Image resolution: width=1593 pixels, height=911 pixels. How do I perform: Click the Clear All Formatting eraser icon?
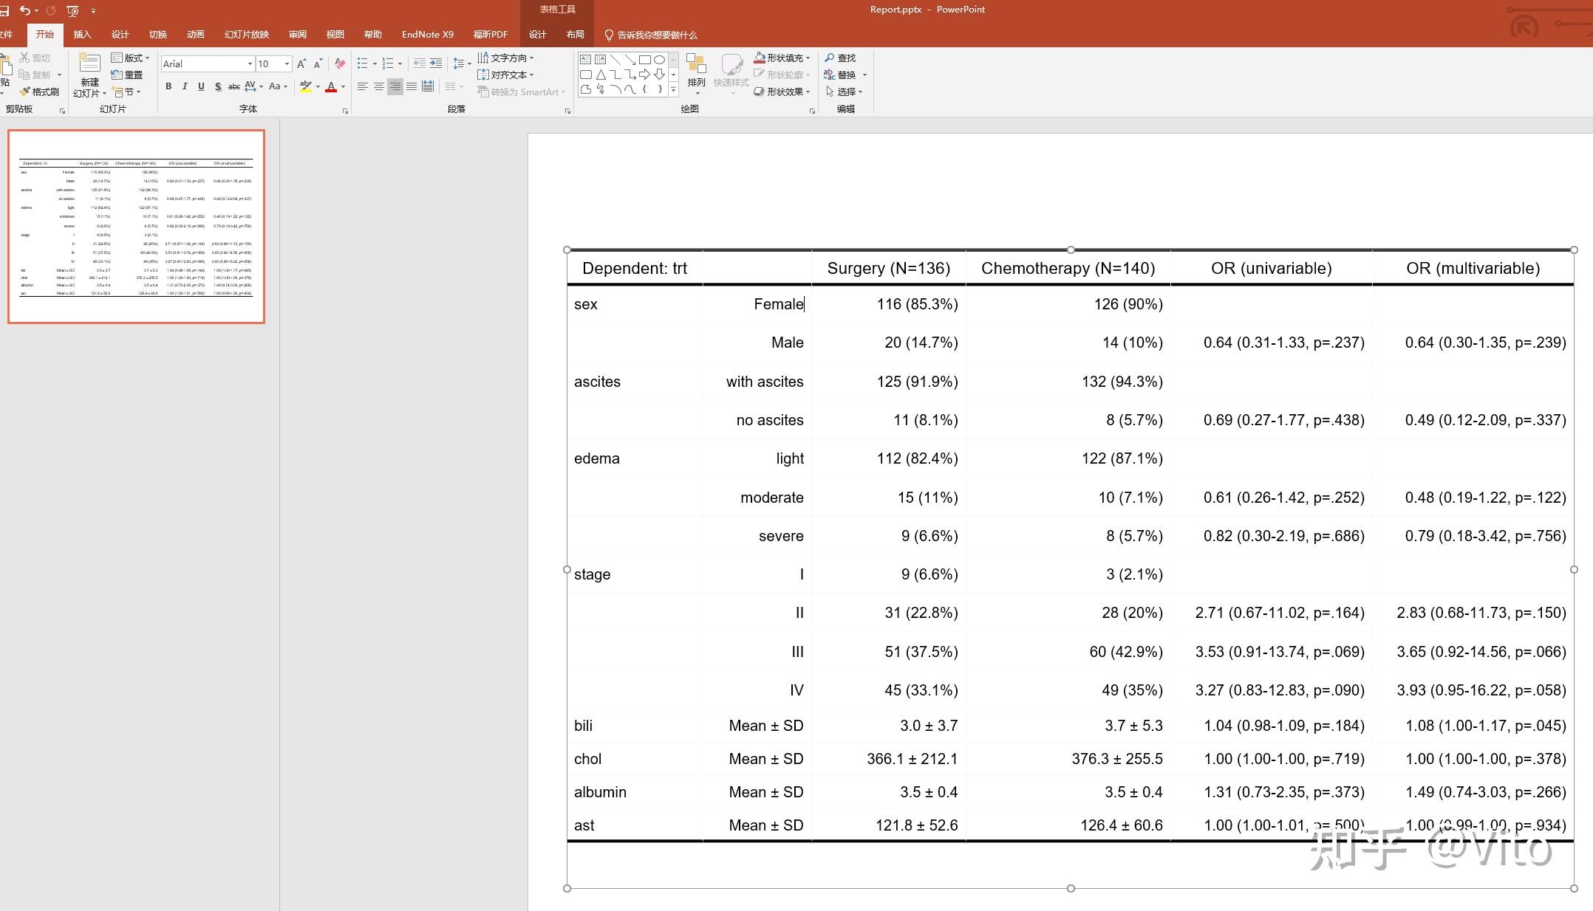pyautogui.click(x=340, y=64)
